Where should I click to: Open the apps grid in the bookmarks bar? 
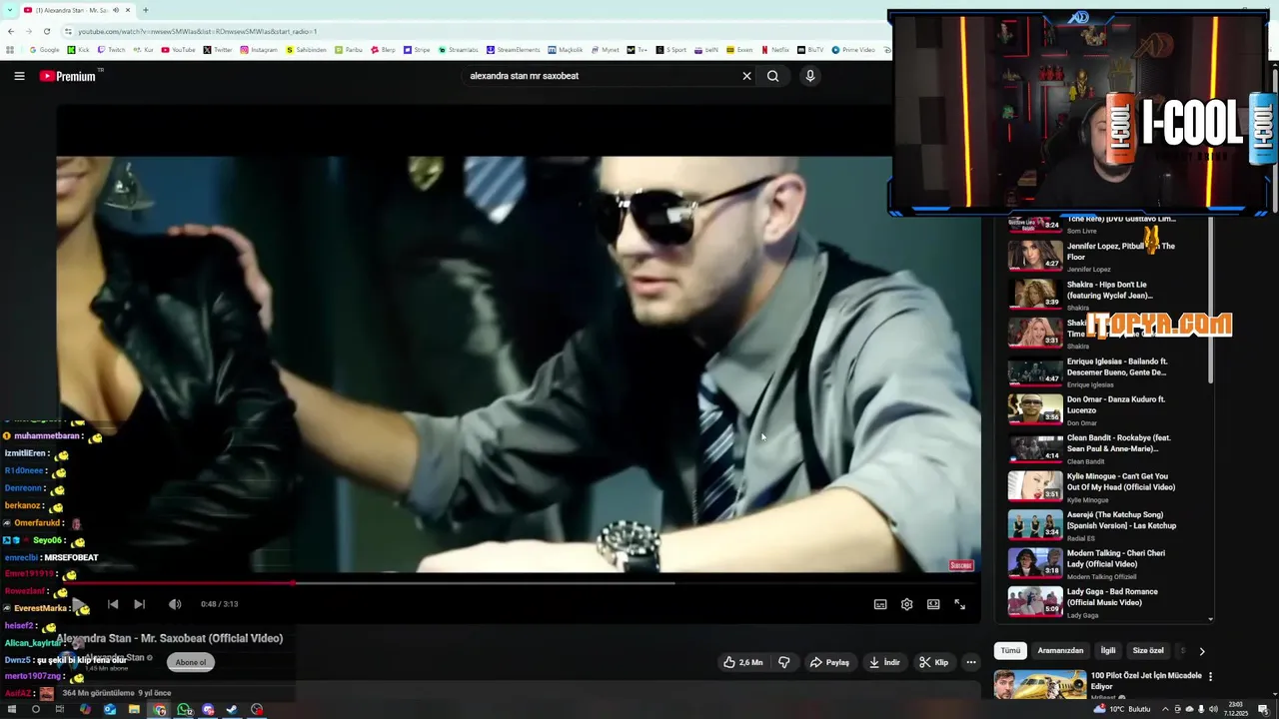pos(11,50)
